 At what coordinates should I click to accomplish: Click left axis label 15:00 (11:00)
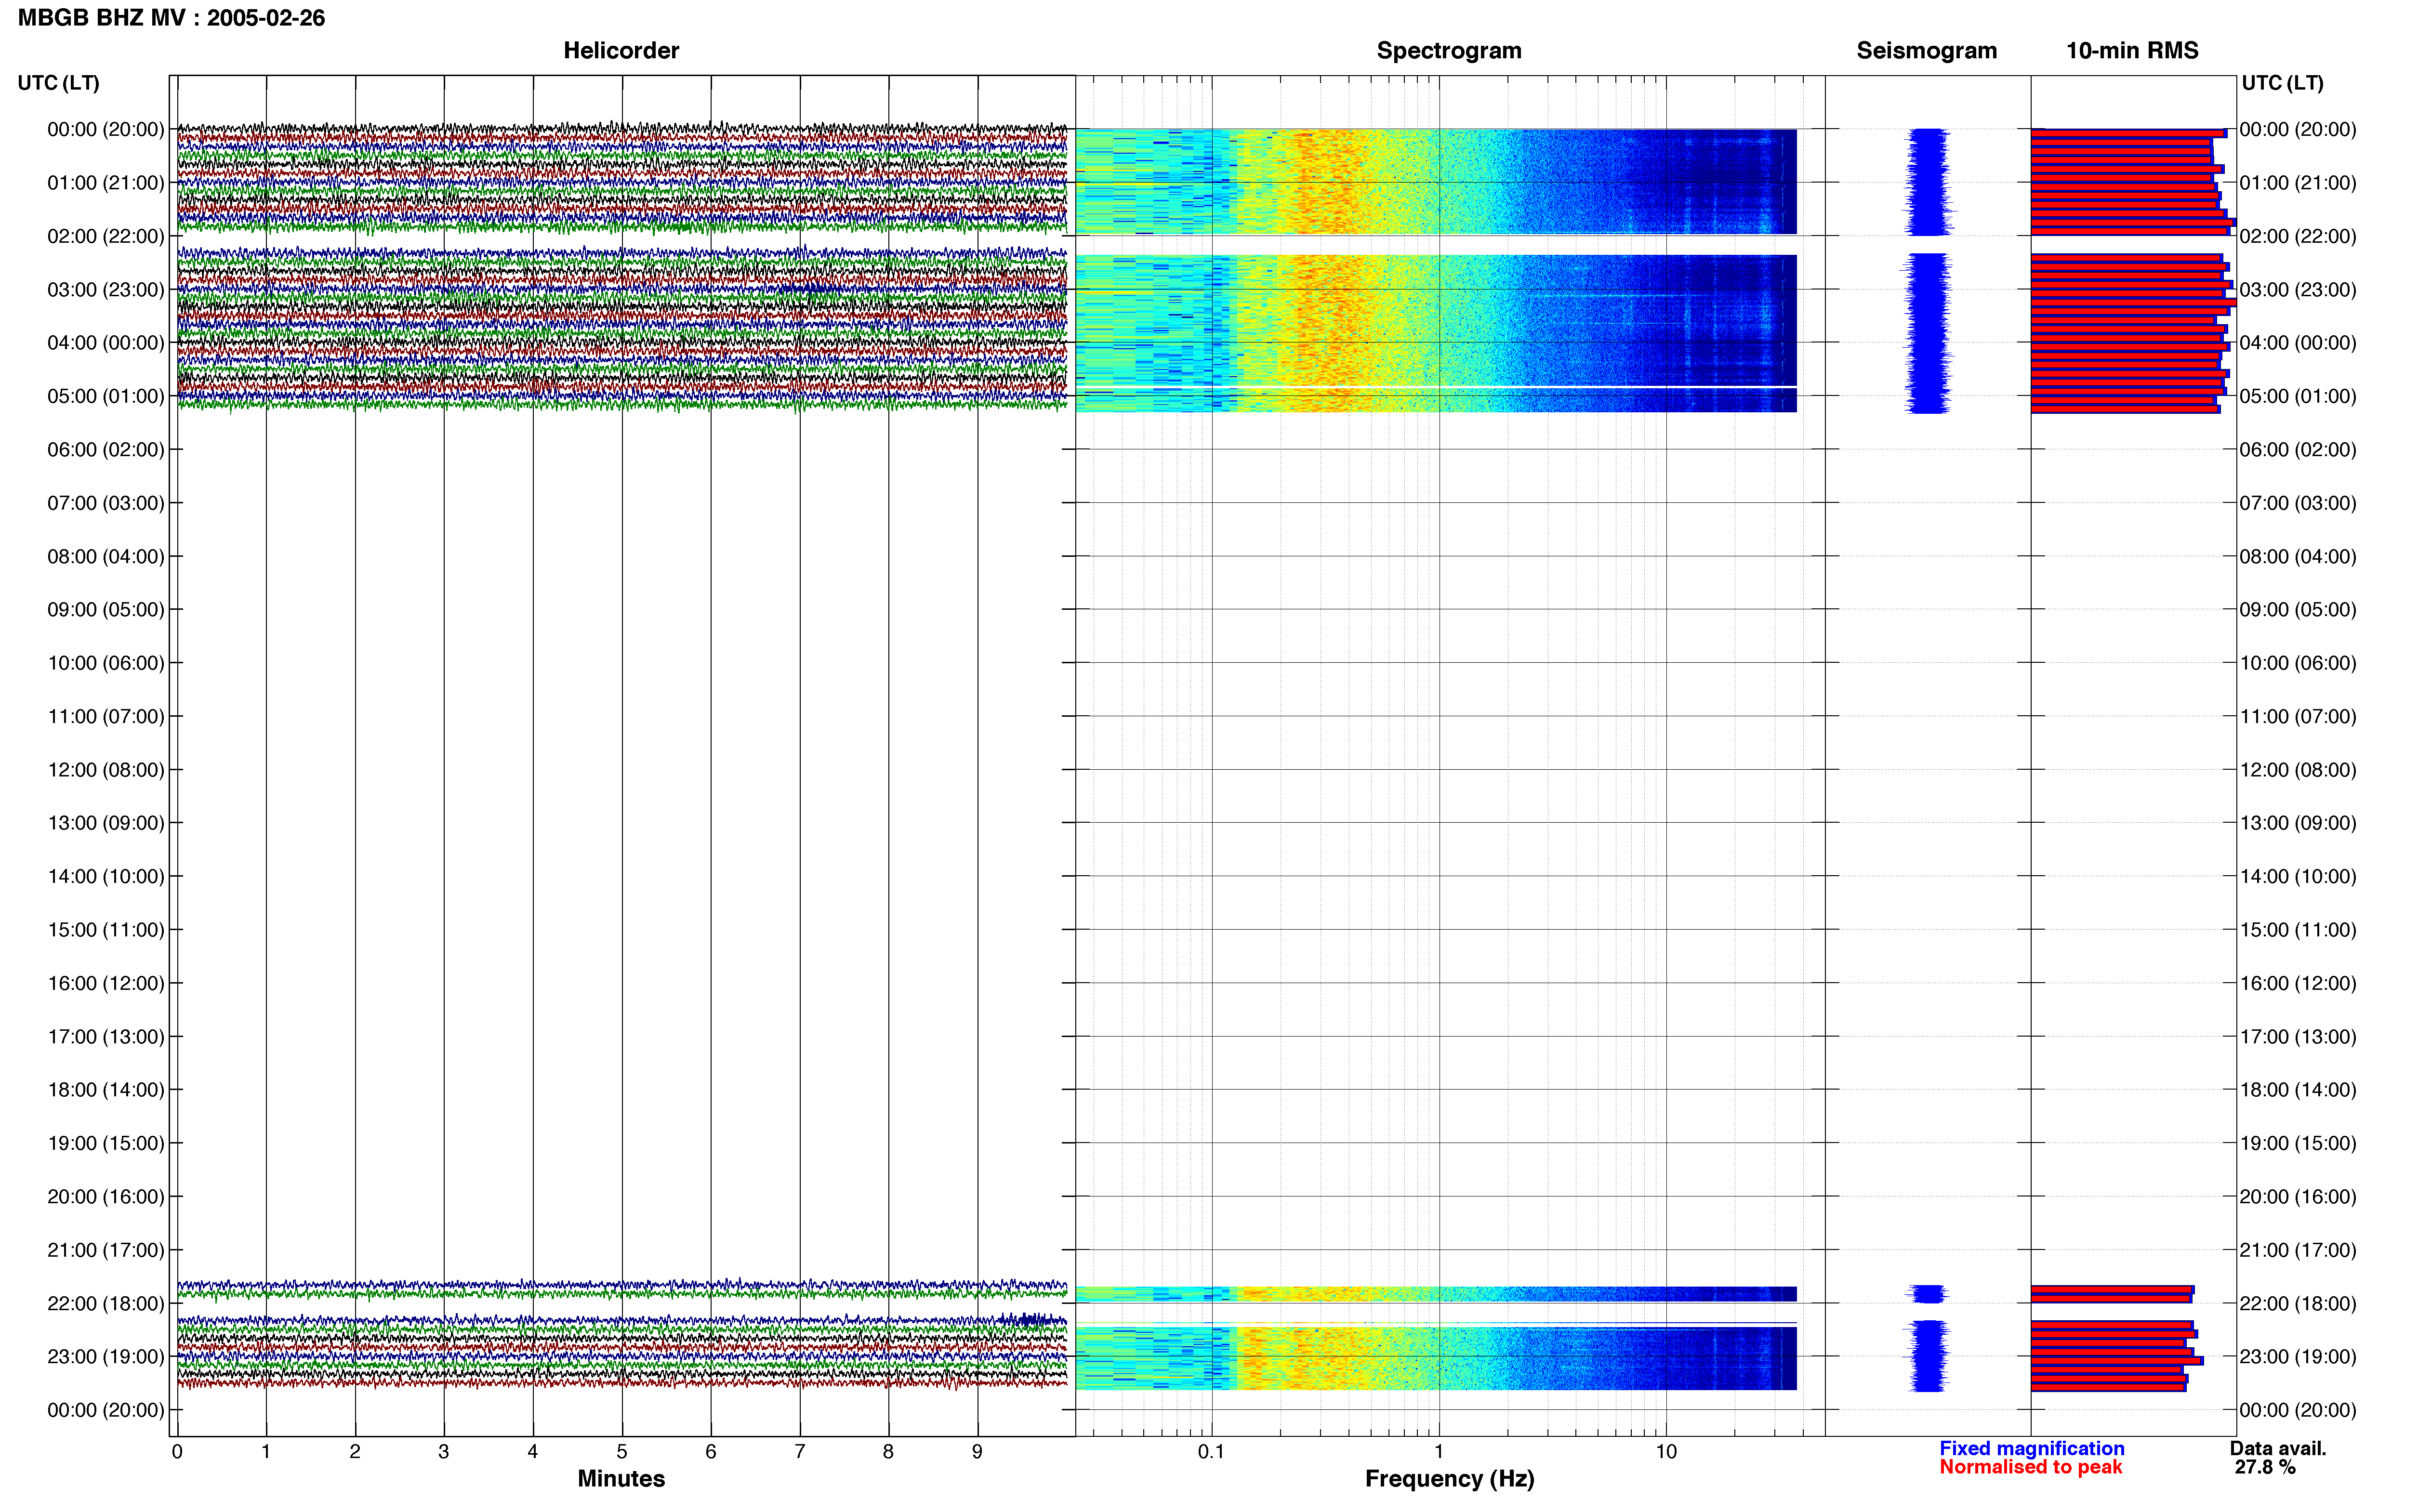106,930
